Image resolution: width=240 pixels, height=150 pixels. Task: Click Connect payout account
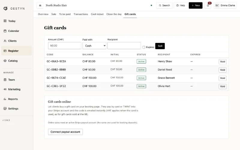(x=65, y=132)
